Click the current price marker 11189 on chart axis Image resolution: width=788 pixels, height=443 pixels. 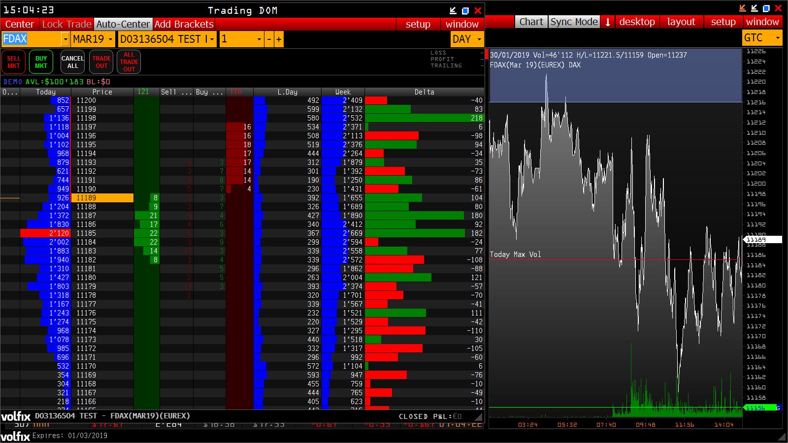[x=762, y=240]
